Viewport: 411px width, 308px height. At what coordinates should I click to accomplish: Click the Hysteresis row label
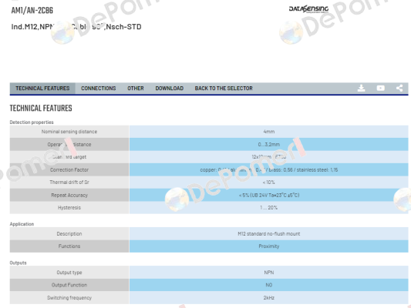pos(69,208)
